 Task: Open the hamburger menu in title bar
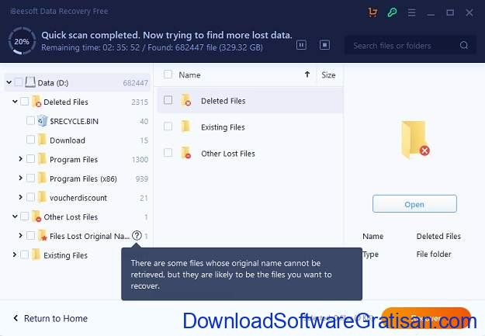click(x=411, y=12)
